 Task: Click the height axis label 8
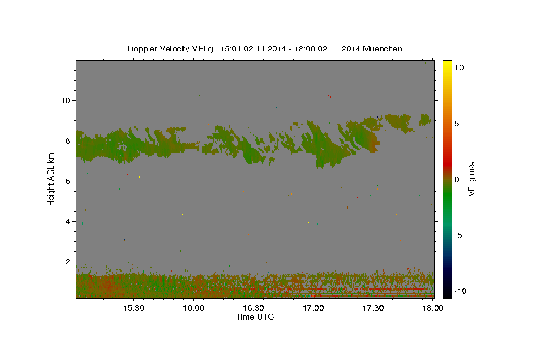tap(68, 141)
